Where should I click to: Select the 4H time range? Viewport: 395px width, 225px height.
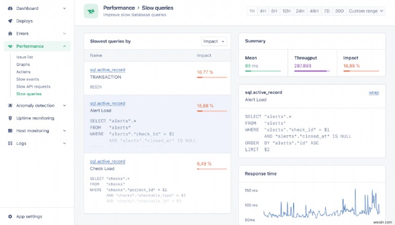point(263,11)
